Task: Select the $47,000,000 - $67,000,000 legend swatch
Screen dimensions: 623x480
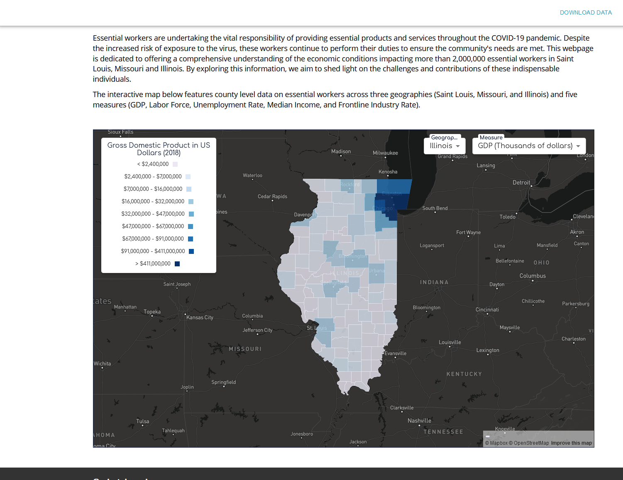Action: click(x=191, y=227)
